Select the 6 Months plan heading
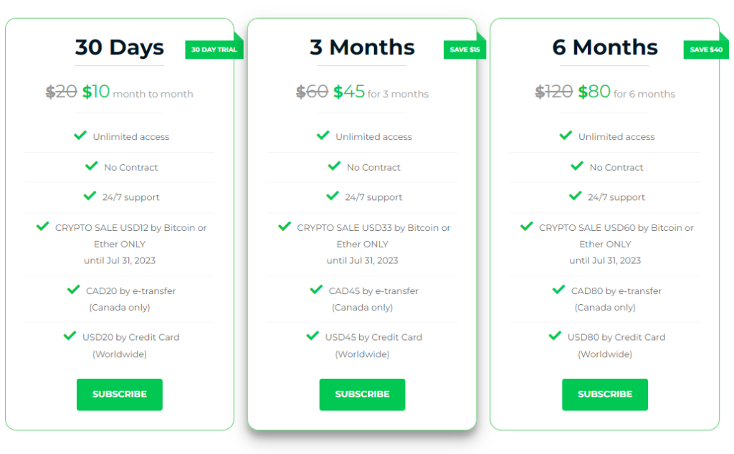The height and width of the screenshot is (454, 734). tap(604, 47)
